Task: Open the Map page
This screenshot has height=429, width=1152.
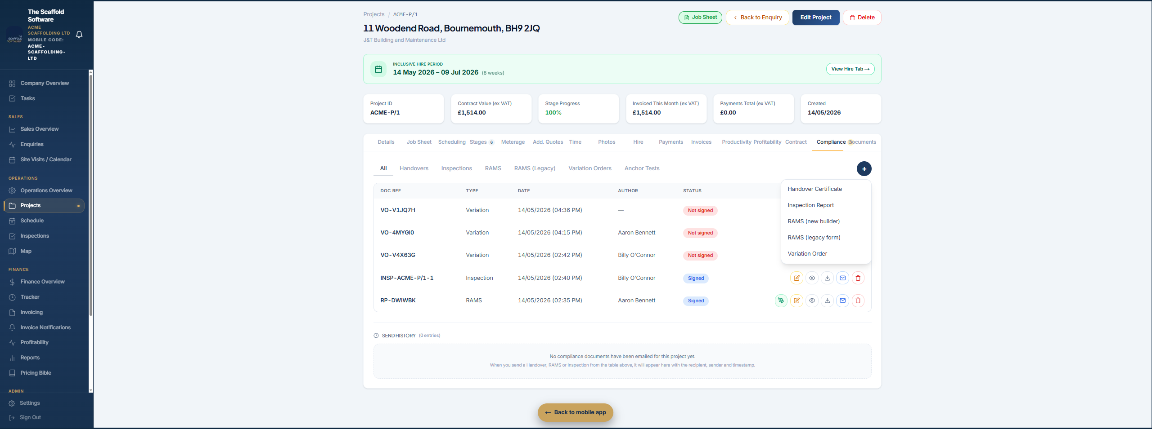Action: coord(44,251)
